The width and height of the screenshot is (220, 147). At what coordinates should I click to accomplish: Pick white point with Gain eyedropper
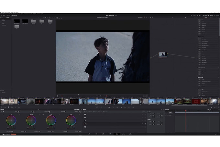[x=43, y=114]
